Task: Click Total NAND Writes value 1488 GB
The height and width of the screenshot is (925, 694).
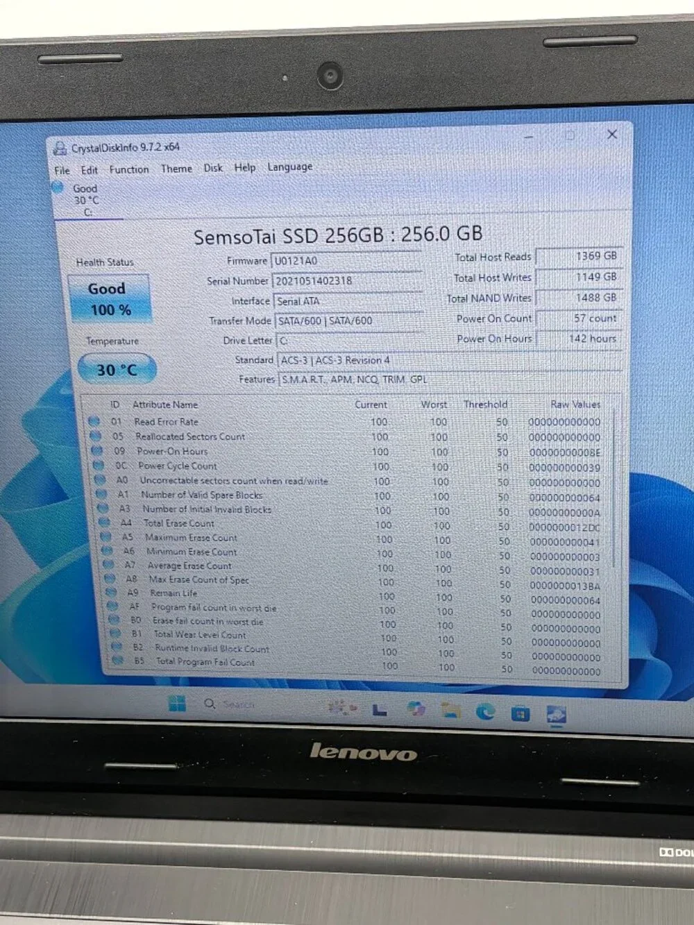Action: (x=580, y=298)
